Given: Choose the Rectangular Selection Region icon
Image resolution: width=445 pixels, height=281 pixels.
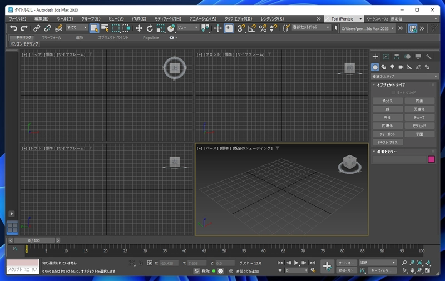Looking at the screenshot, I should [x=116, y=28].
